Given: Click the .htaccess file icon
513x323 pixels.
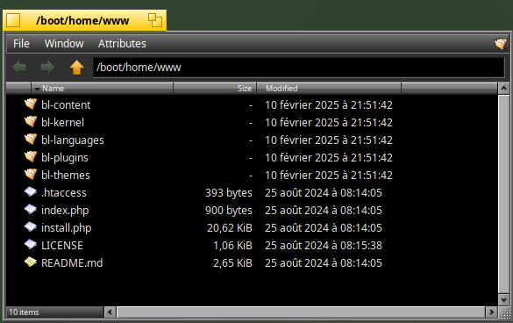Looking at the screenshot, I should 31,191.
